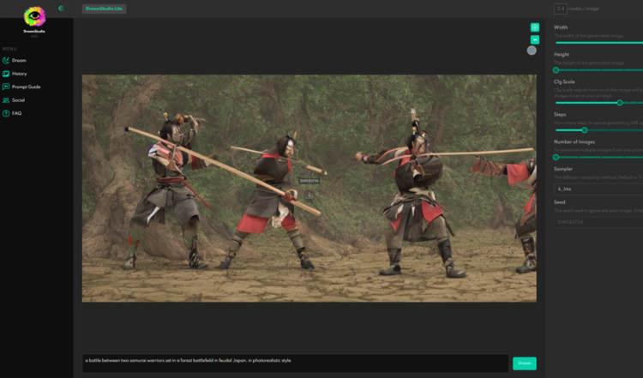Screen dimensions: 643x378
Task: Click the Height slider handle
Action: tap(556, 70)
